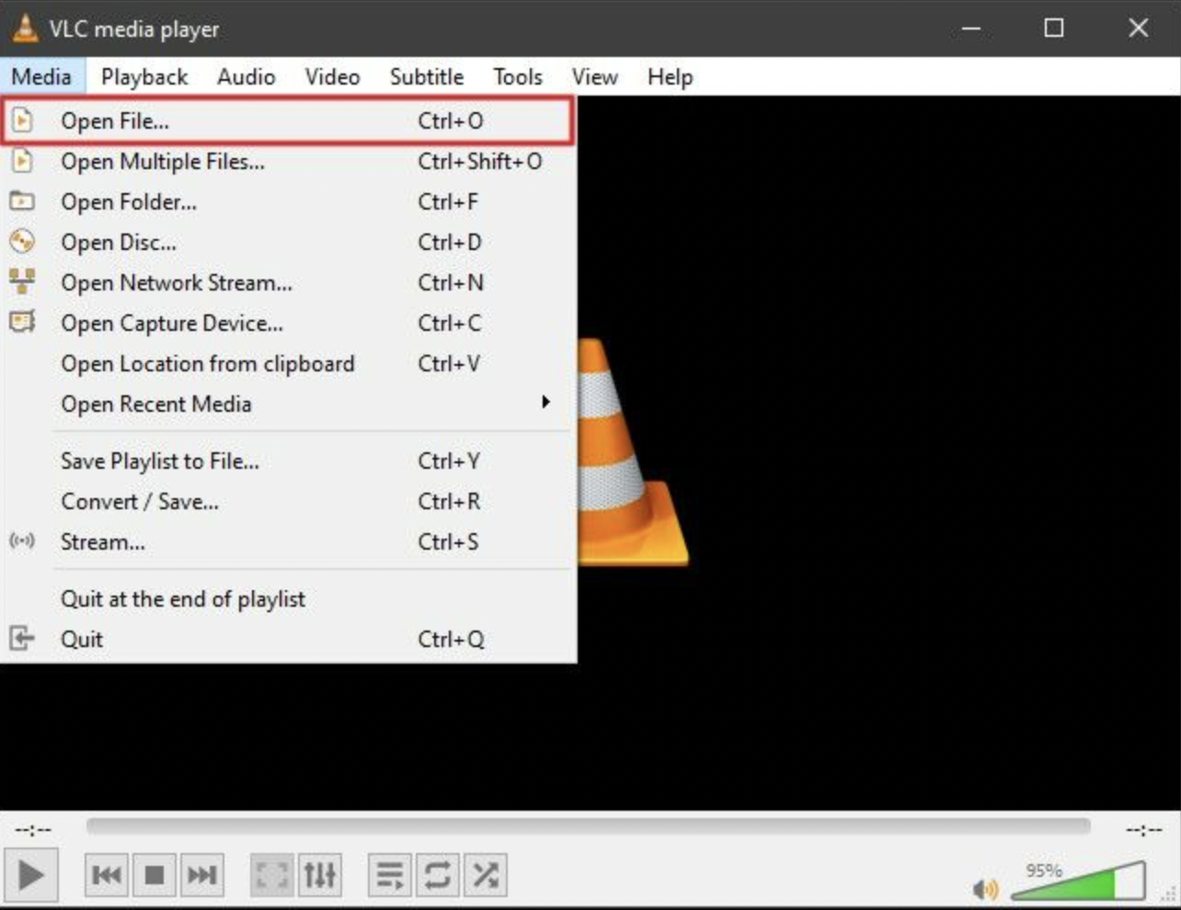Choose Open Capture Device... entry
This screenshot has width=1181, height=910.
point(288,323)
